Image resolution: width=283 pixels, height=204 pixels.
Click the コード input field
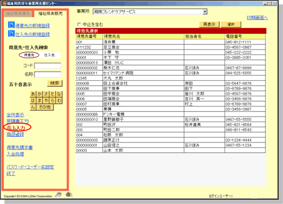point(48,66)
